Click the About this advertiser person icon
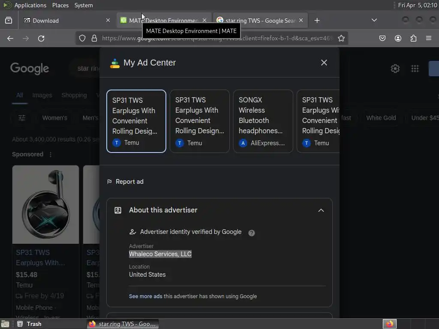Image resolution: width=439 pixels, height=329 pixels. click(x=118, y=210)
